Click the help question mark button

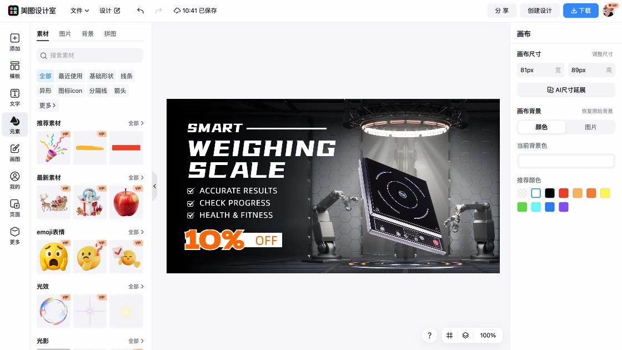tap(430, 336)
